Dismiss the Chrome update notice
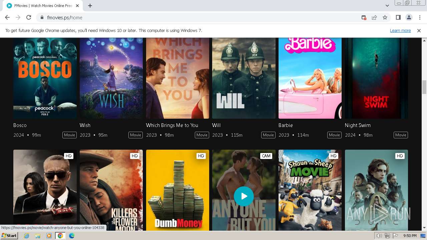The width and height of the screenshot is (427, 240). point(419,30)
